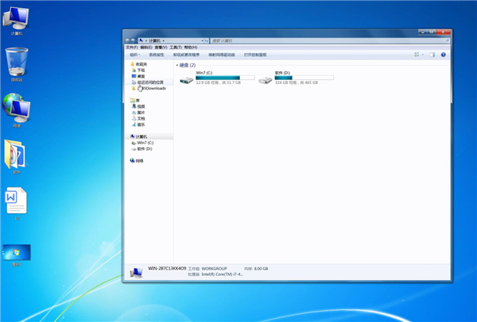Open the 文件(F) menu
Screen dimensions: 477x322
tap(132, 48)
